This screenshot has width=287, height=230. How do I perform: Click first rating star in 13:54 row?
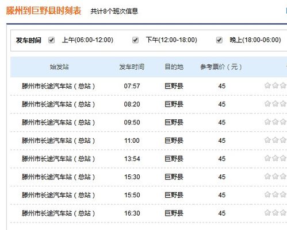[x=267, y=158]
